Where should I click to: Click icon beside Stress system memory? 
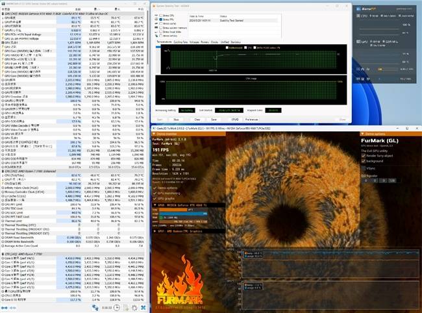pyautogui.click(x=156, y=27)
